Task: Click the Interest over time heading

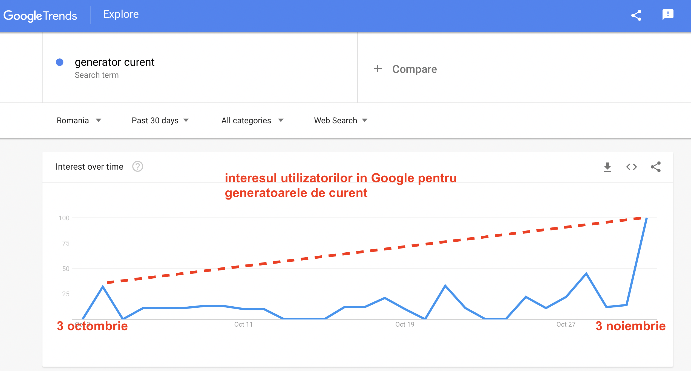Action: point(89,167)
